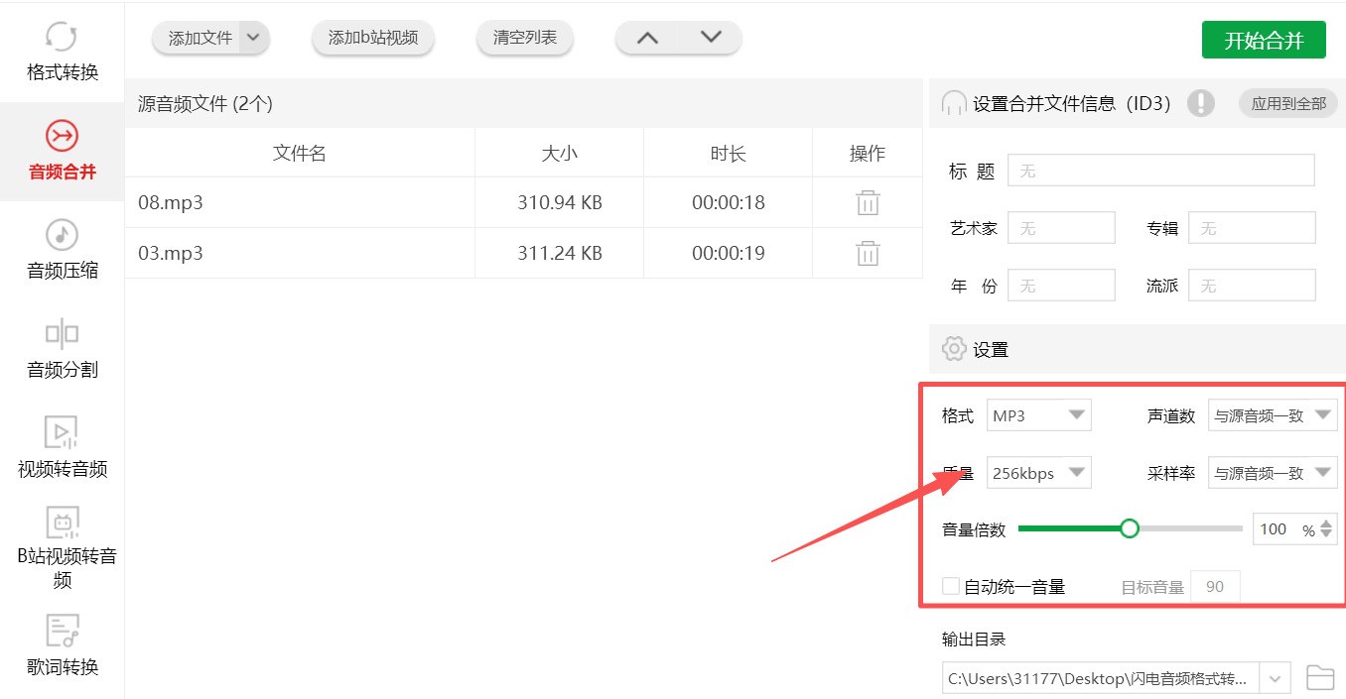Open the B站视频转音频 section

62,548
